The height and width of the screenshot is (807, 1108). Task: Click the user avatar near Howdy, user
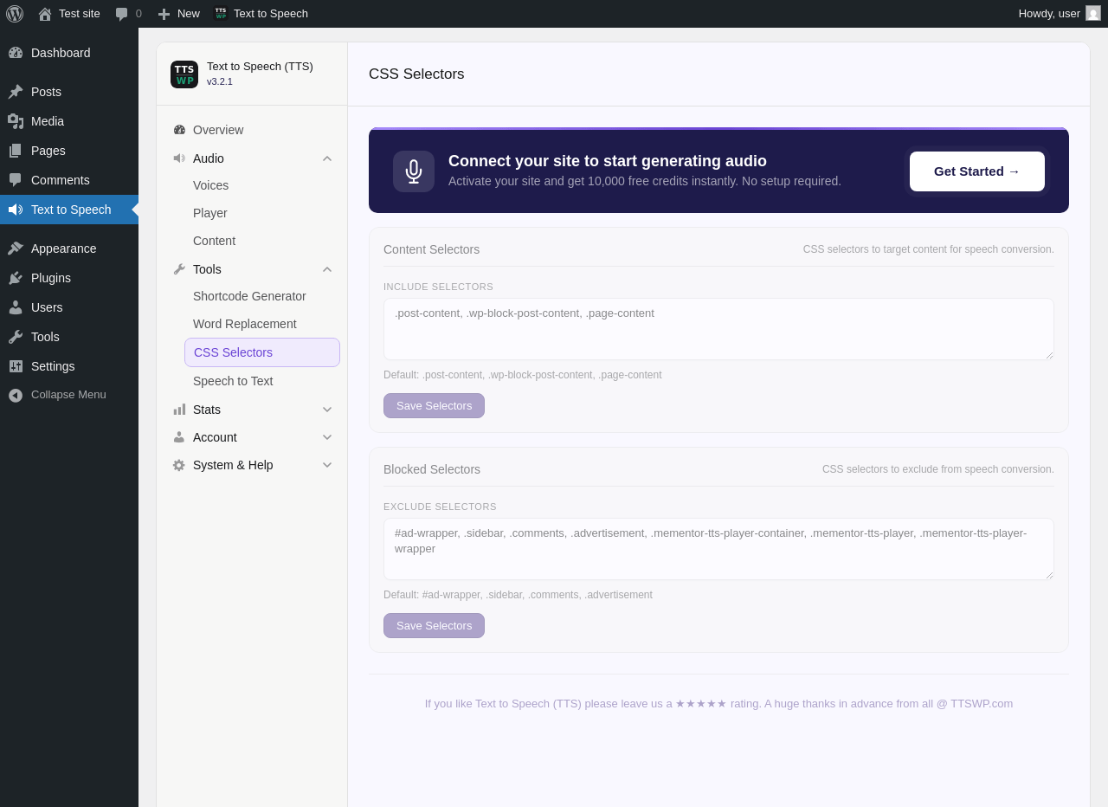click(x=1093, y=13)
